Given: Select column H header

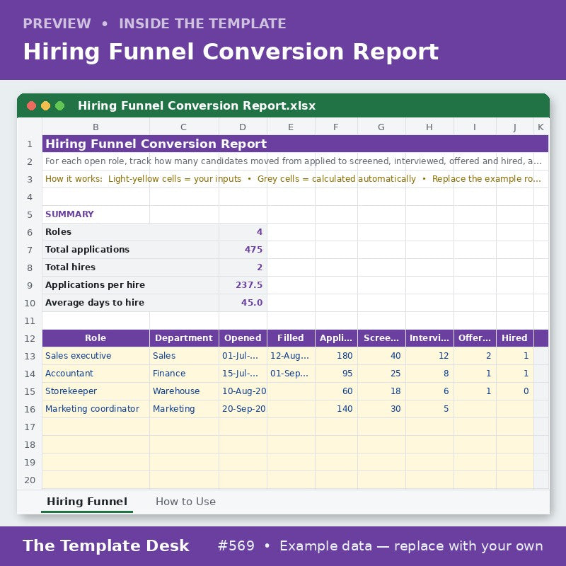Looking at the screenshot, I should (429, 127).
